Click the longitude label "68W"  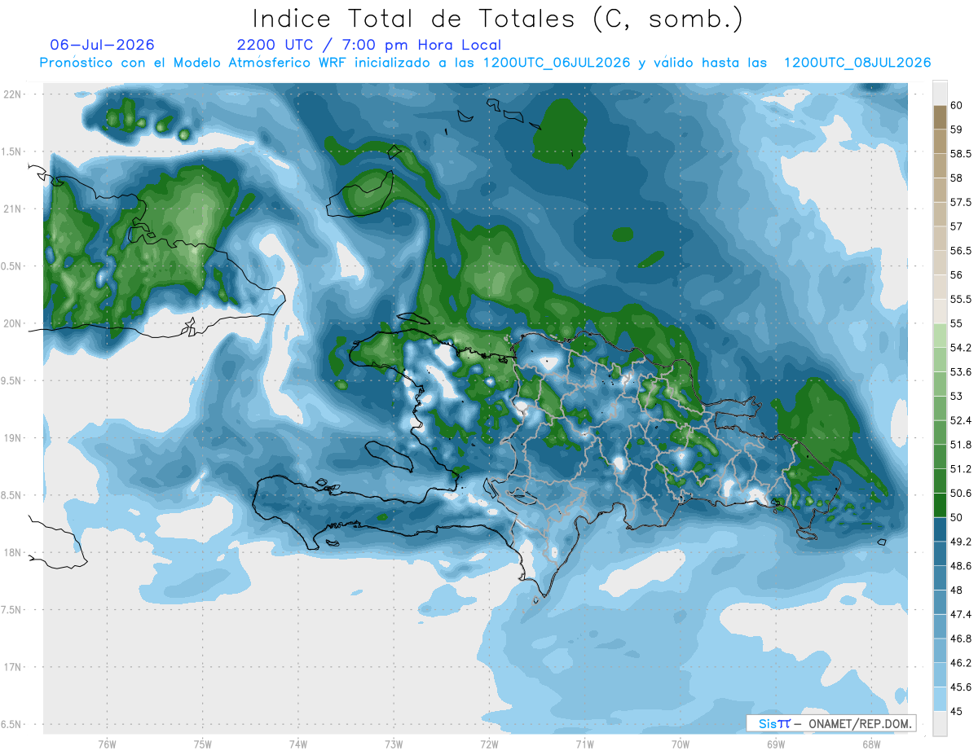[x=871, y=744]
